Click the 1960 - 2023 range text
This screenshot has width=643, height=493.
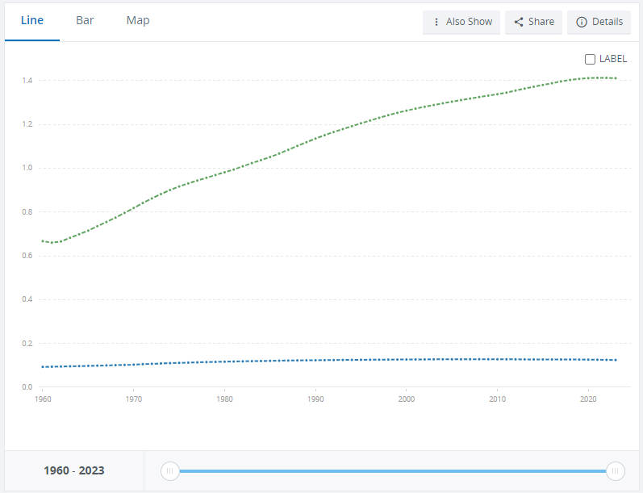(x=74, y=470)
